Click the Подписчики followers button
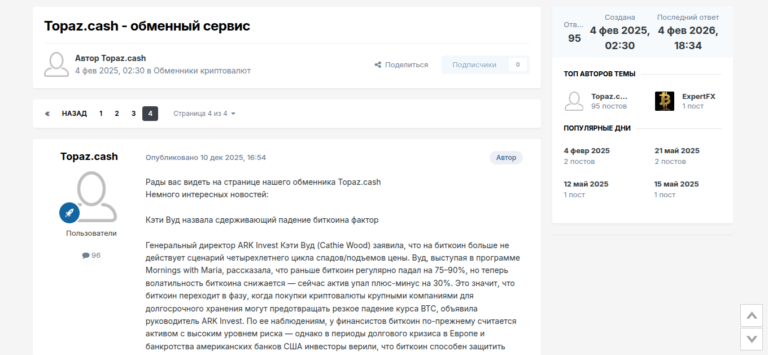Image resolution: width=768 pixels, height=355 pixels. [x=474, y=65]
